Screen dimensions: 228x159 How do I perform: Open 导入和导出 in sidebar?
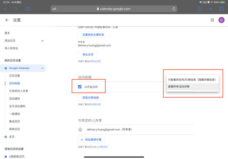pyautogui.click(x=11, y=48)
